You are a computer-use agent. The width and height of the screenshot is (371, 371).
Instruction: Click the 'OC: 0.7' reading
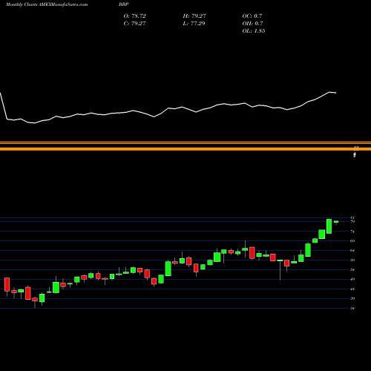pyautogui.click(x=252, y=16)
